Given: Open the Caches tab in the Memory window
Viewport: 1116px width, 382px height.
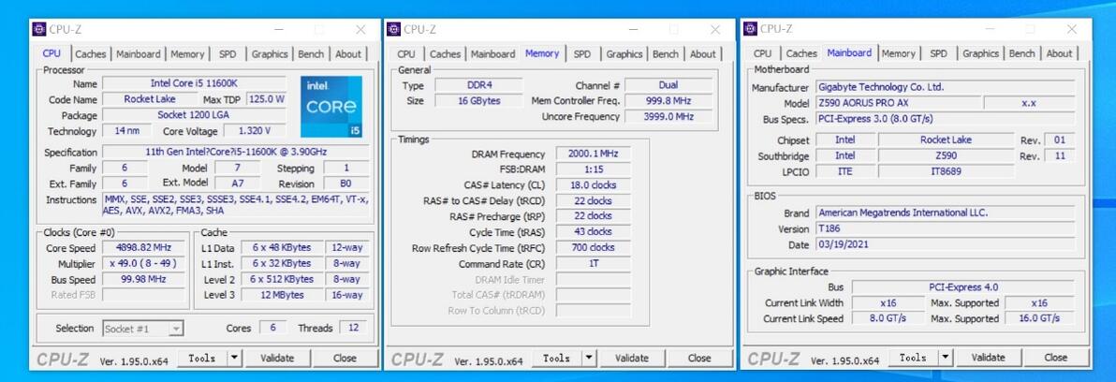Looking at the screenshot, I should click(445, 54).
